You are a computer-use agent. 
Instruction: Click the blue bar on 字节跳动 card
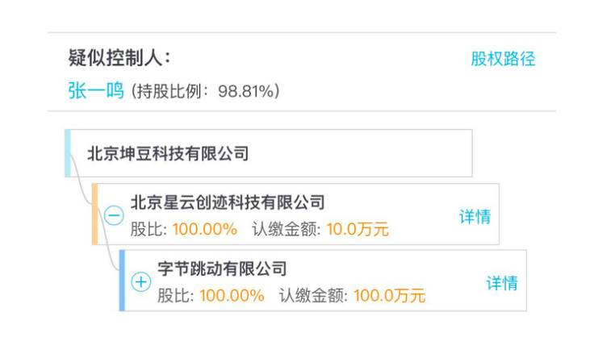pyautogui.click(x=122, y=281)
